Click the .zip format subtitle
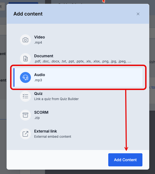Screen dimensions: 155x174 click(x=37, y=118)
